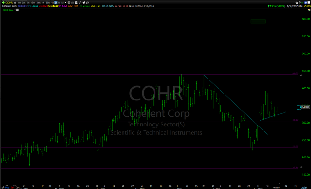Open the color palette icon below top-right icons
Screen dimensions: 311x189
309,10
